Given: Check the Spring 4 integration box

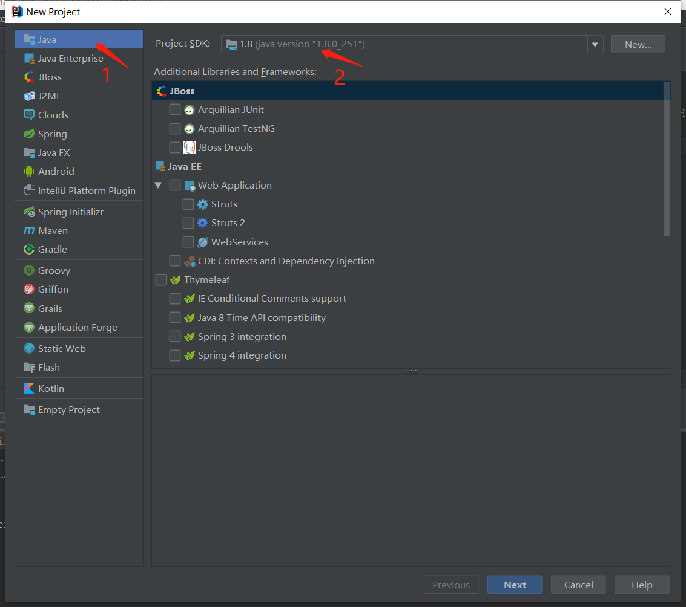Looking at the screenshot, I should click(175, 355).
